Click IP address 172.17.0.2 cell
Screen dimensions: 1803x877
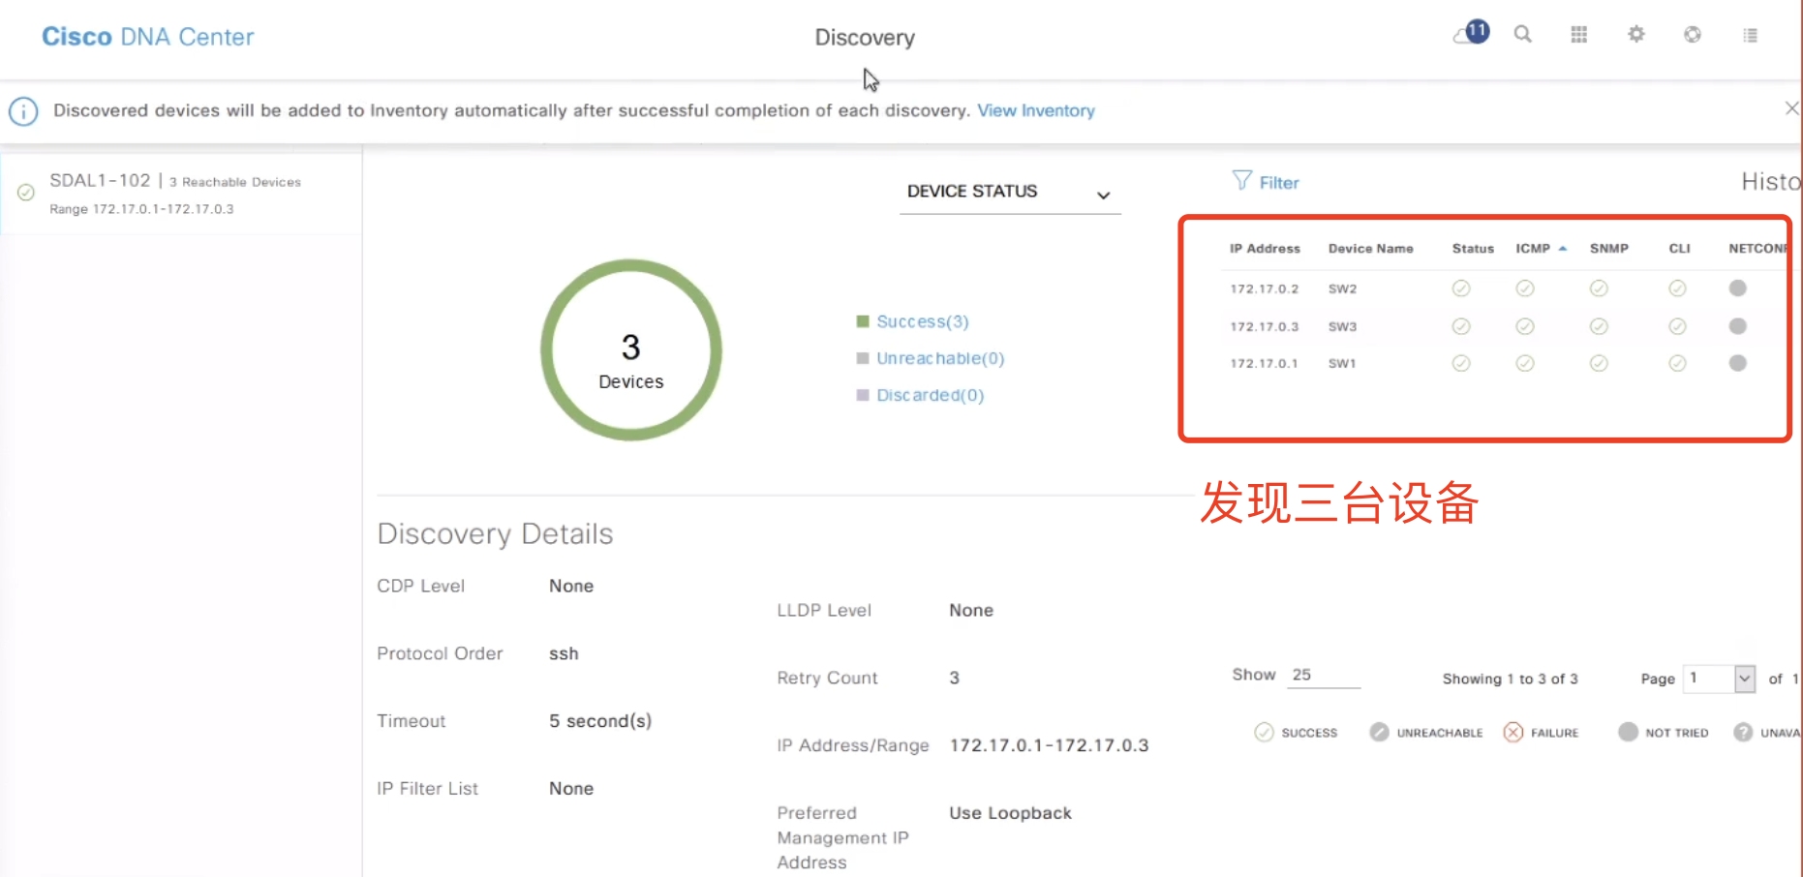[x=1265, y=288]
